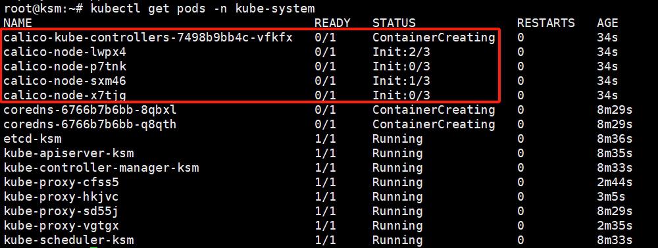Screen dimensions: 658x248
Task: Select calico-kube-controllers-7498b9bb4c-vfkfx pod name
Action: (x=147, y=37)
